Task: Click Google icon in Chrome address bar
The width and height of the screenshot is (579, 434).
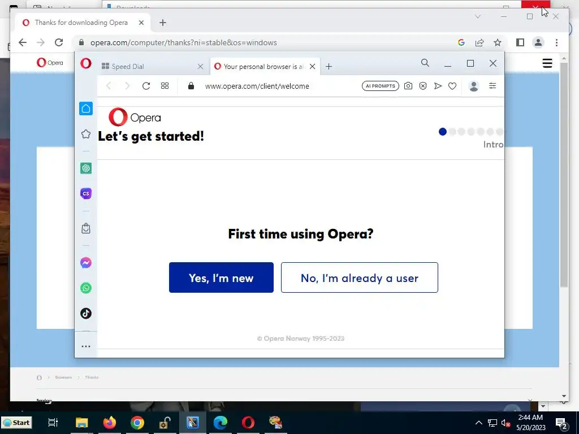Action: tap(461, 42)
